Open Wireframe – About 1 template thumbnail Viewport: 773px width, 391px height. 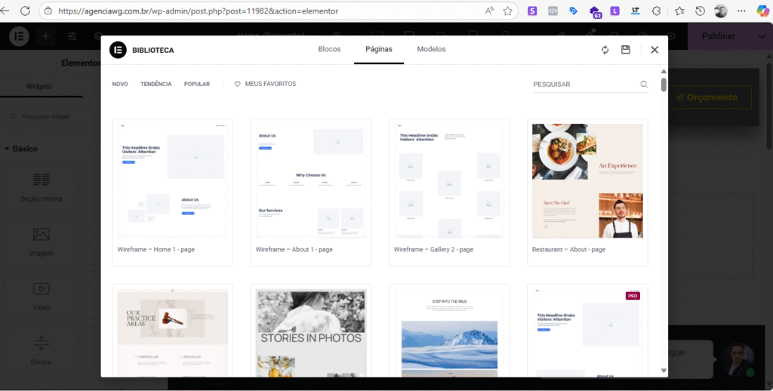[310, 180]
